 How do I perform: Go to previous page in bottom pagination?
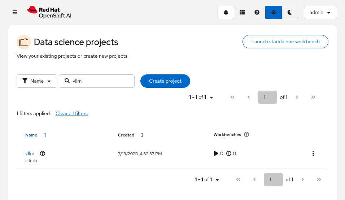(x=254, y=179)
